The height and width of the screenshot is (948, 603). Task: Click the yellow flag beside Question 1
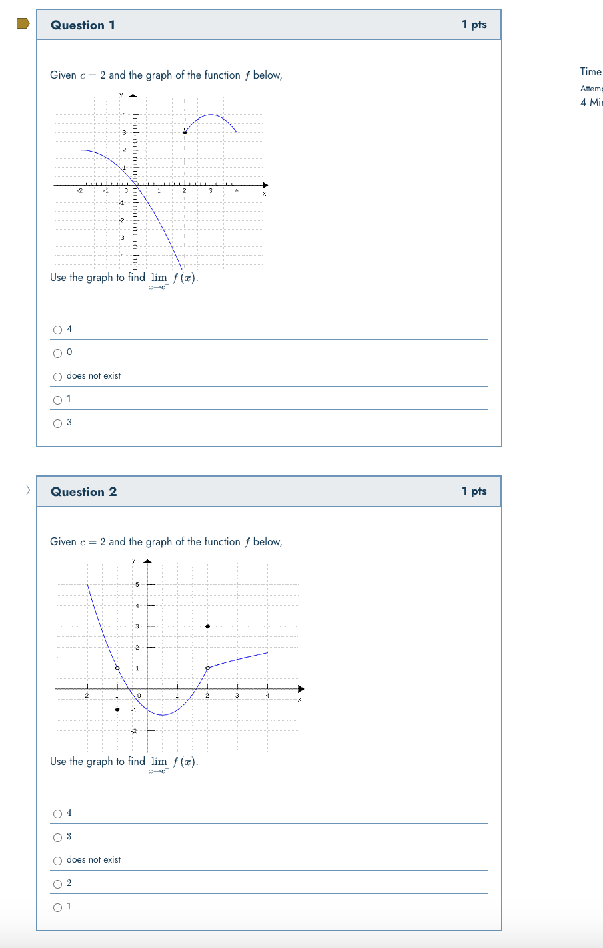21,24
